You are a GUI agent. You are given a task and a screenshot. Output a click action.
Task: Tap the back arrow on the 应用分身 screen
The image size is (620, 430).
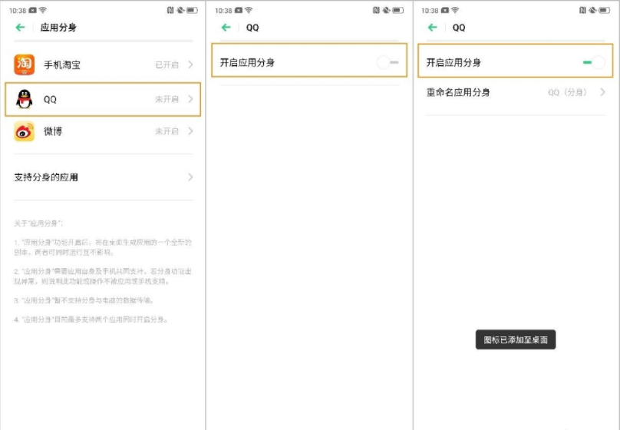click(x=20, y=28)
